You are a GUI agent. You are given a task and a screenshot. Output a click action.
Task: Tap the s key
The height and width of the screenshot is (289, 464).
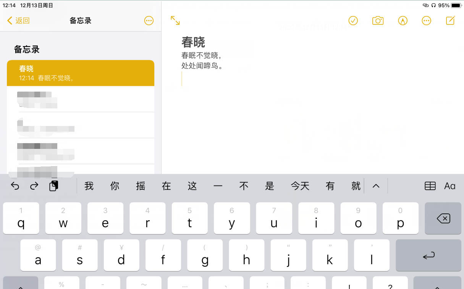[80, 255]
